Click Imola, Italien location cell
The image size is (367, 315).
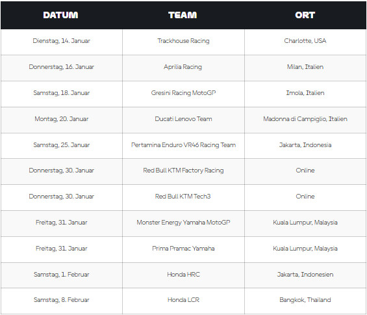point(305,93)
